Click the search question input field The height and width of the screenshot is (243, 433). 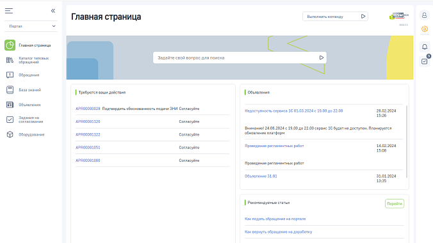(240, 58)
